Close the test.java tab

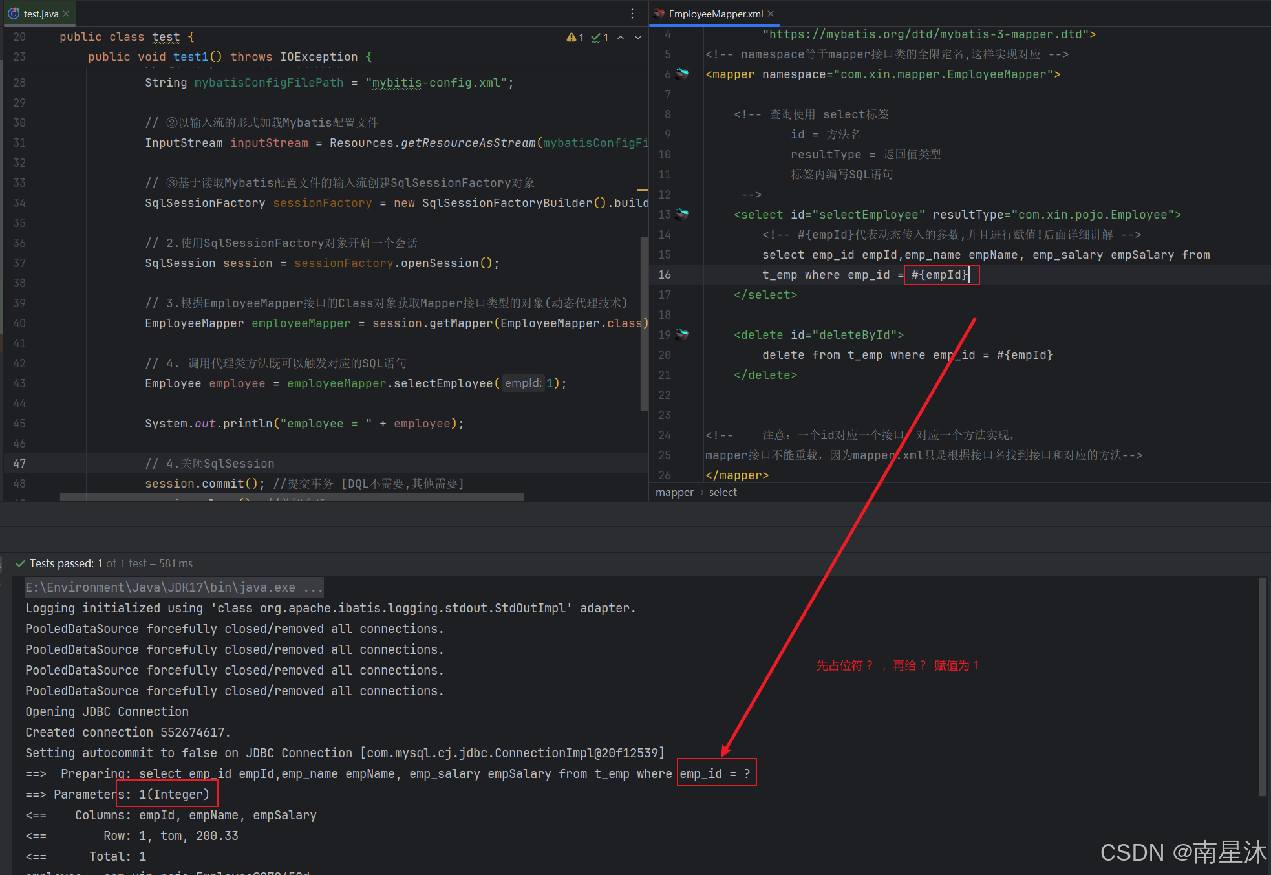click(66, 14)
